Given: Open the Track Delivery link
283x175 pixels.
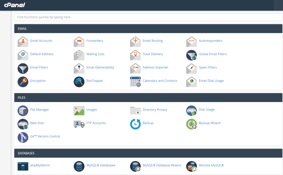Looking at the screenshot, I should [153, 54].
